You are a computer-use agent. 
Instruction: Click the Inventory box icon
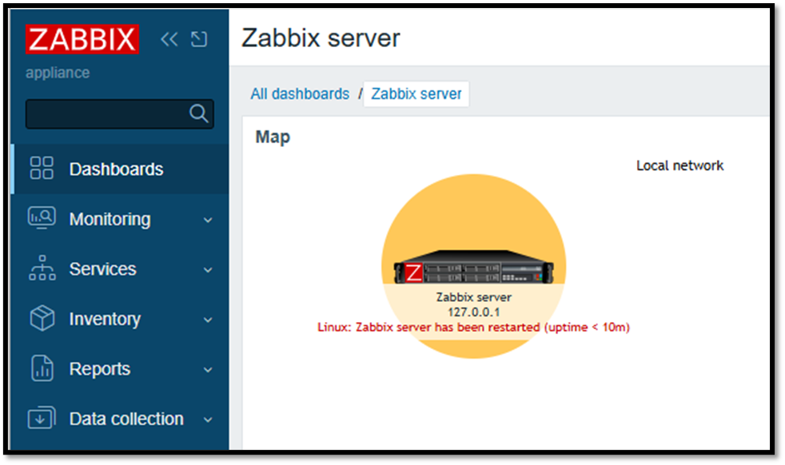tap(42, 319)
